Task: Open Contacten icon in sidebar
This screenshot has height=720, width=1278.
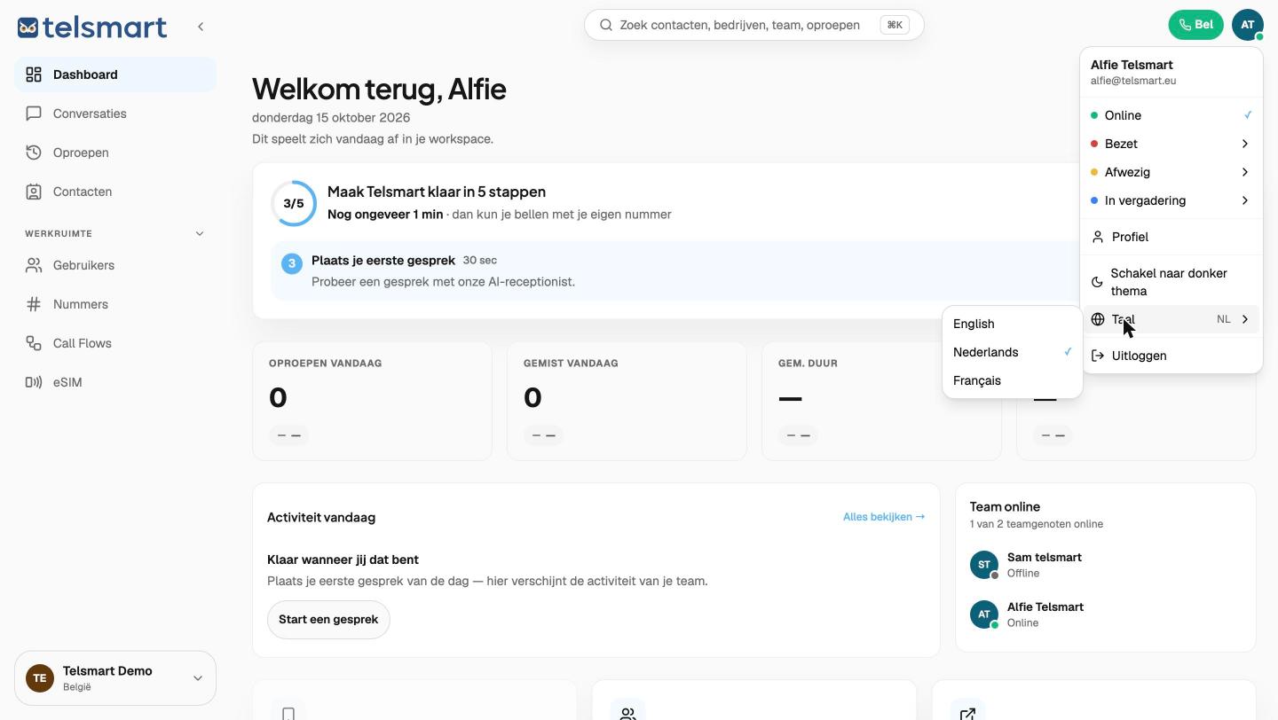Action: click(x=34, y=192)
